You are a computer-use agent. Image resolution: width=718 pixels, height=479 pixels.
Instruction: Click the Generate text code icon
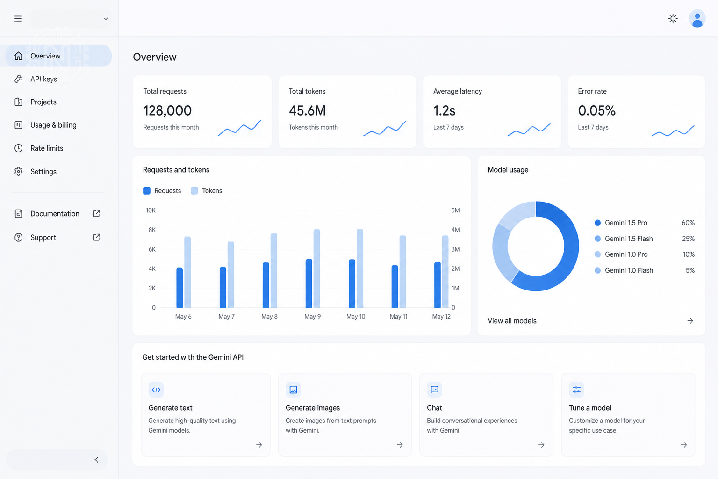click(156, 390)
